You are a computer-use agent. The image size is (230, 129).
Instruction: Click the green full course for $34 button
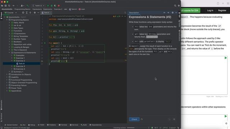tap(190, 10)
